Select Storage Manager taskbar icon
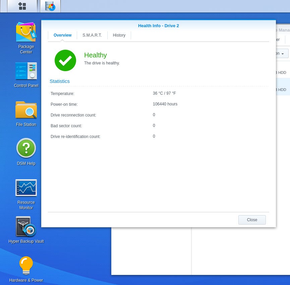Viewport: 290px width, 285px height. 50,6
